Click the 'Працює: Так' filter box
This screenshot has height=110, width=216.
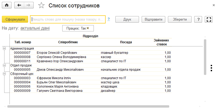[x=78, y=28]
